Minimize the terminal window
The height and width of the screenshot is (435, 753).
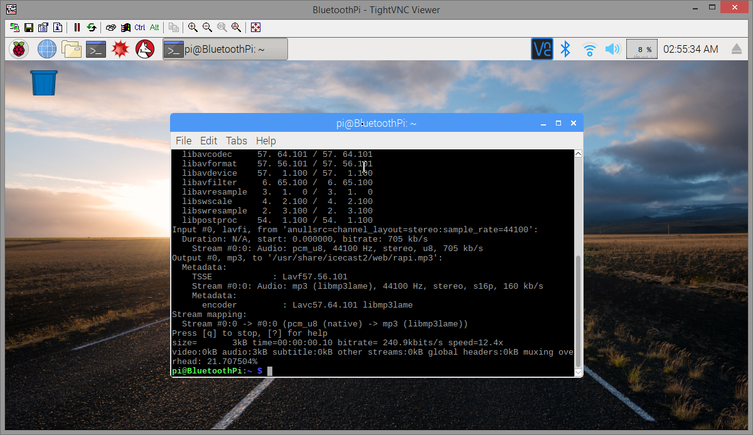click(544, 124)
